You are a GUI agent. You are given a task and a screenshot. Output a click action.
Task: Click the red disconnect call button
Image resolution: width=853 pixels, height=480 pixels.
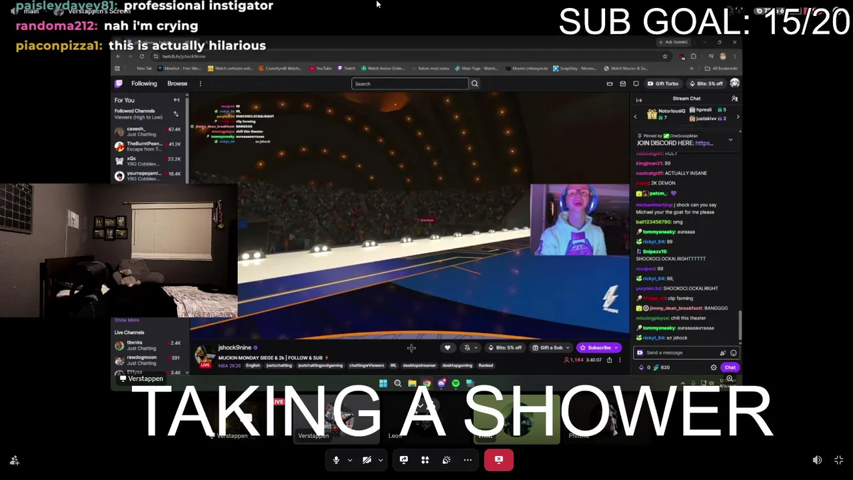click(x=498, y=460)
